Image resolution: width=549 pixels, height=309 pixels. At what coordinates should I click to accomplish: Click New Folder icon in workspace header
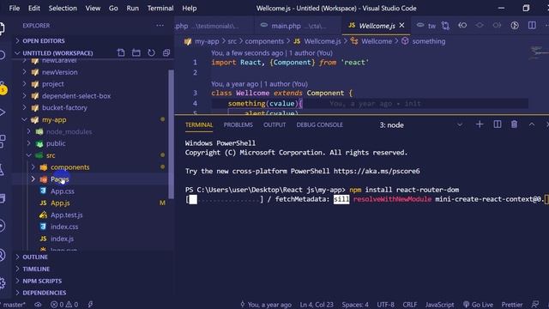(x=136, y=53)
